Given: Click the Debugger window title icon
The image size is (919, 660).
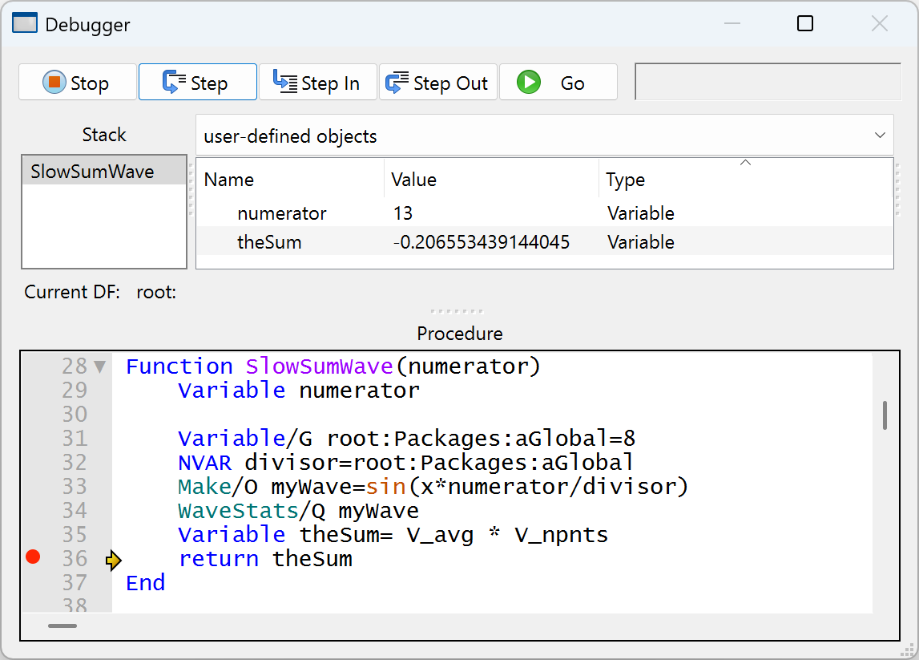Looking at the screenshot, I should tap(25, 24).
